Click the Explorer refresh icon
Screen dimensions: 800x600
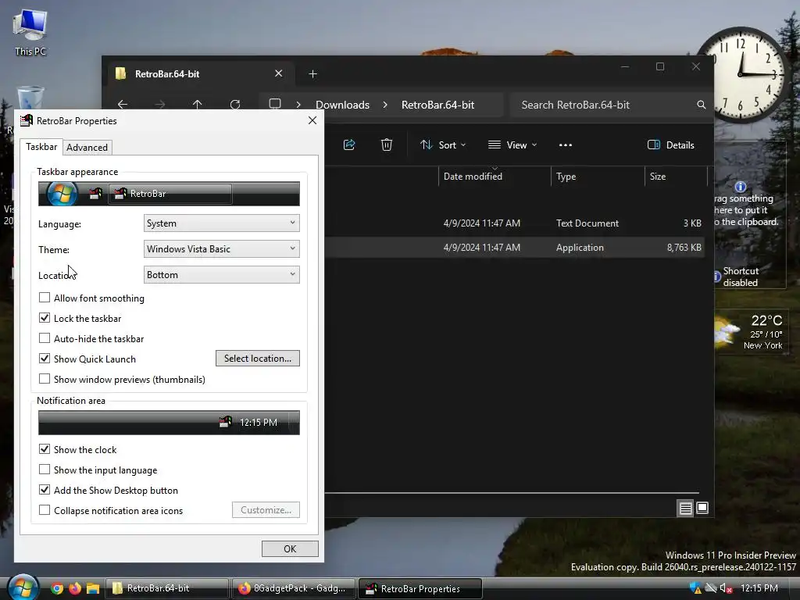(234, 105)
